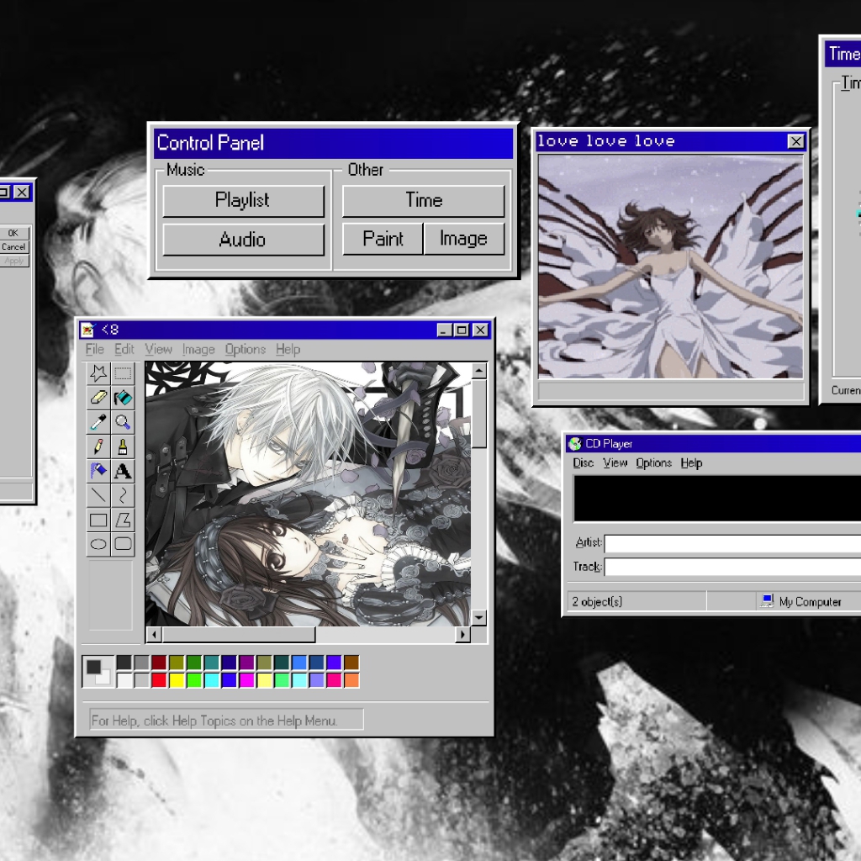The image size is (861, 861).
Task: Click the Paint title bar app icon
Action: point(87,330)
